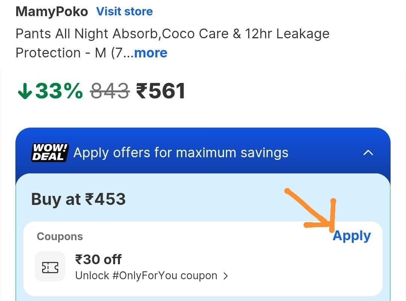This screenshot has height=301, width=406.
Task: Click the struck-through 843 original price
Action: pyautogui.click(x=110, y=91)
